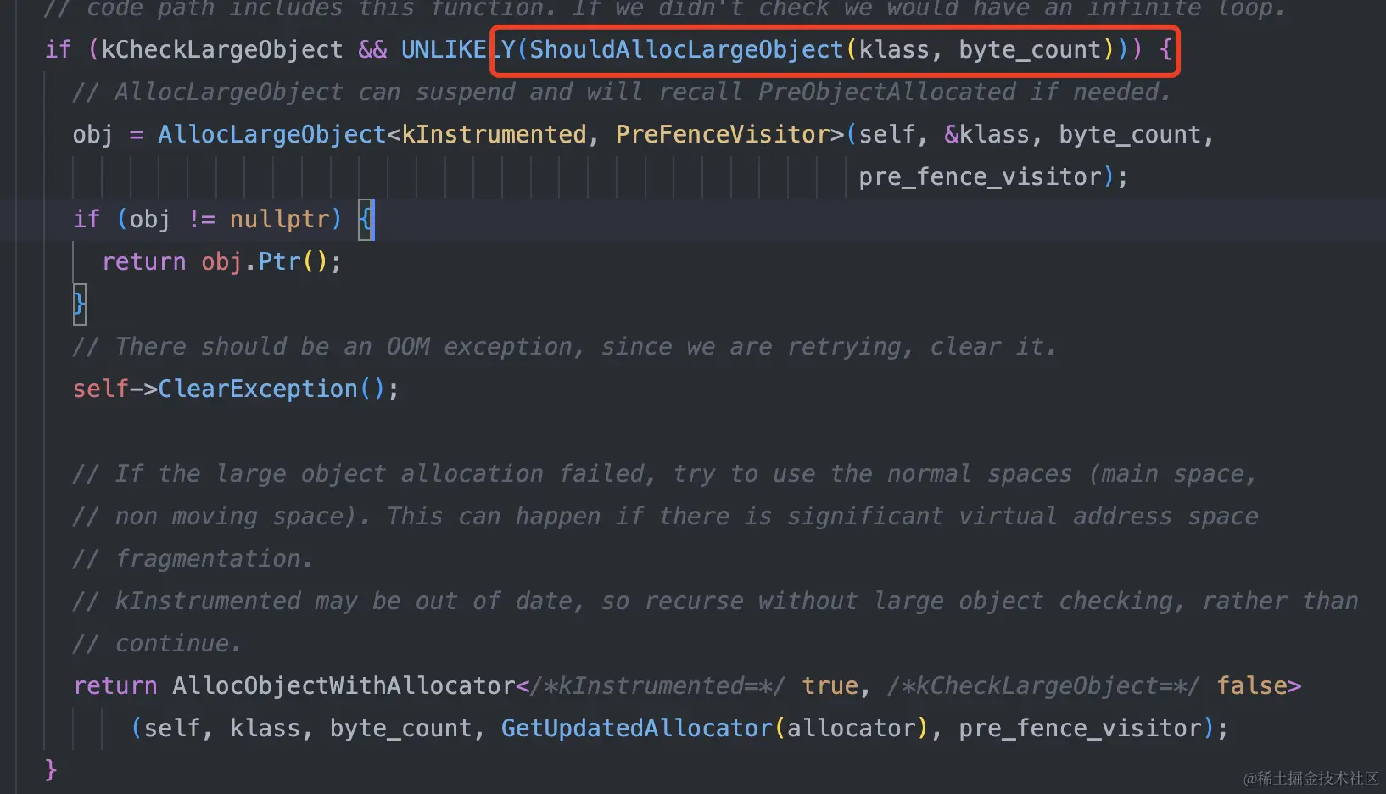The width and height of the screenshot is (1386, 794).
Task: Click the /*kInstrumented=*/ inline comment
Action: (658, 685)
